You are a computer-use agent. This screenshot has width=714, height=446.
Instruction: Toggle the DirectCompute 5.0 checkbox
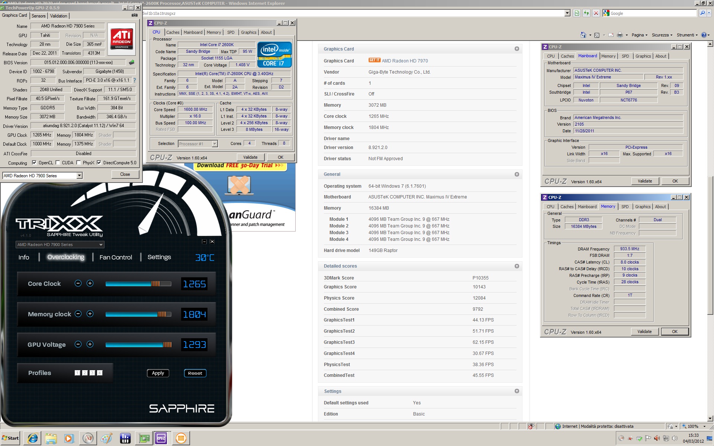tap(99, 162)
